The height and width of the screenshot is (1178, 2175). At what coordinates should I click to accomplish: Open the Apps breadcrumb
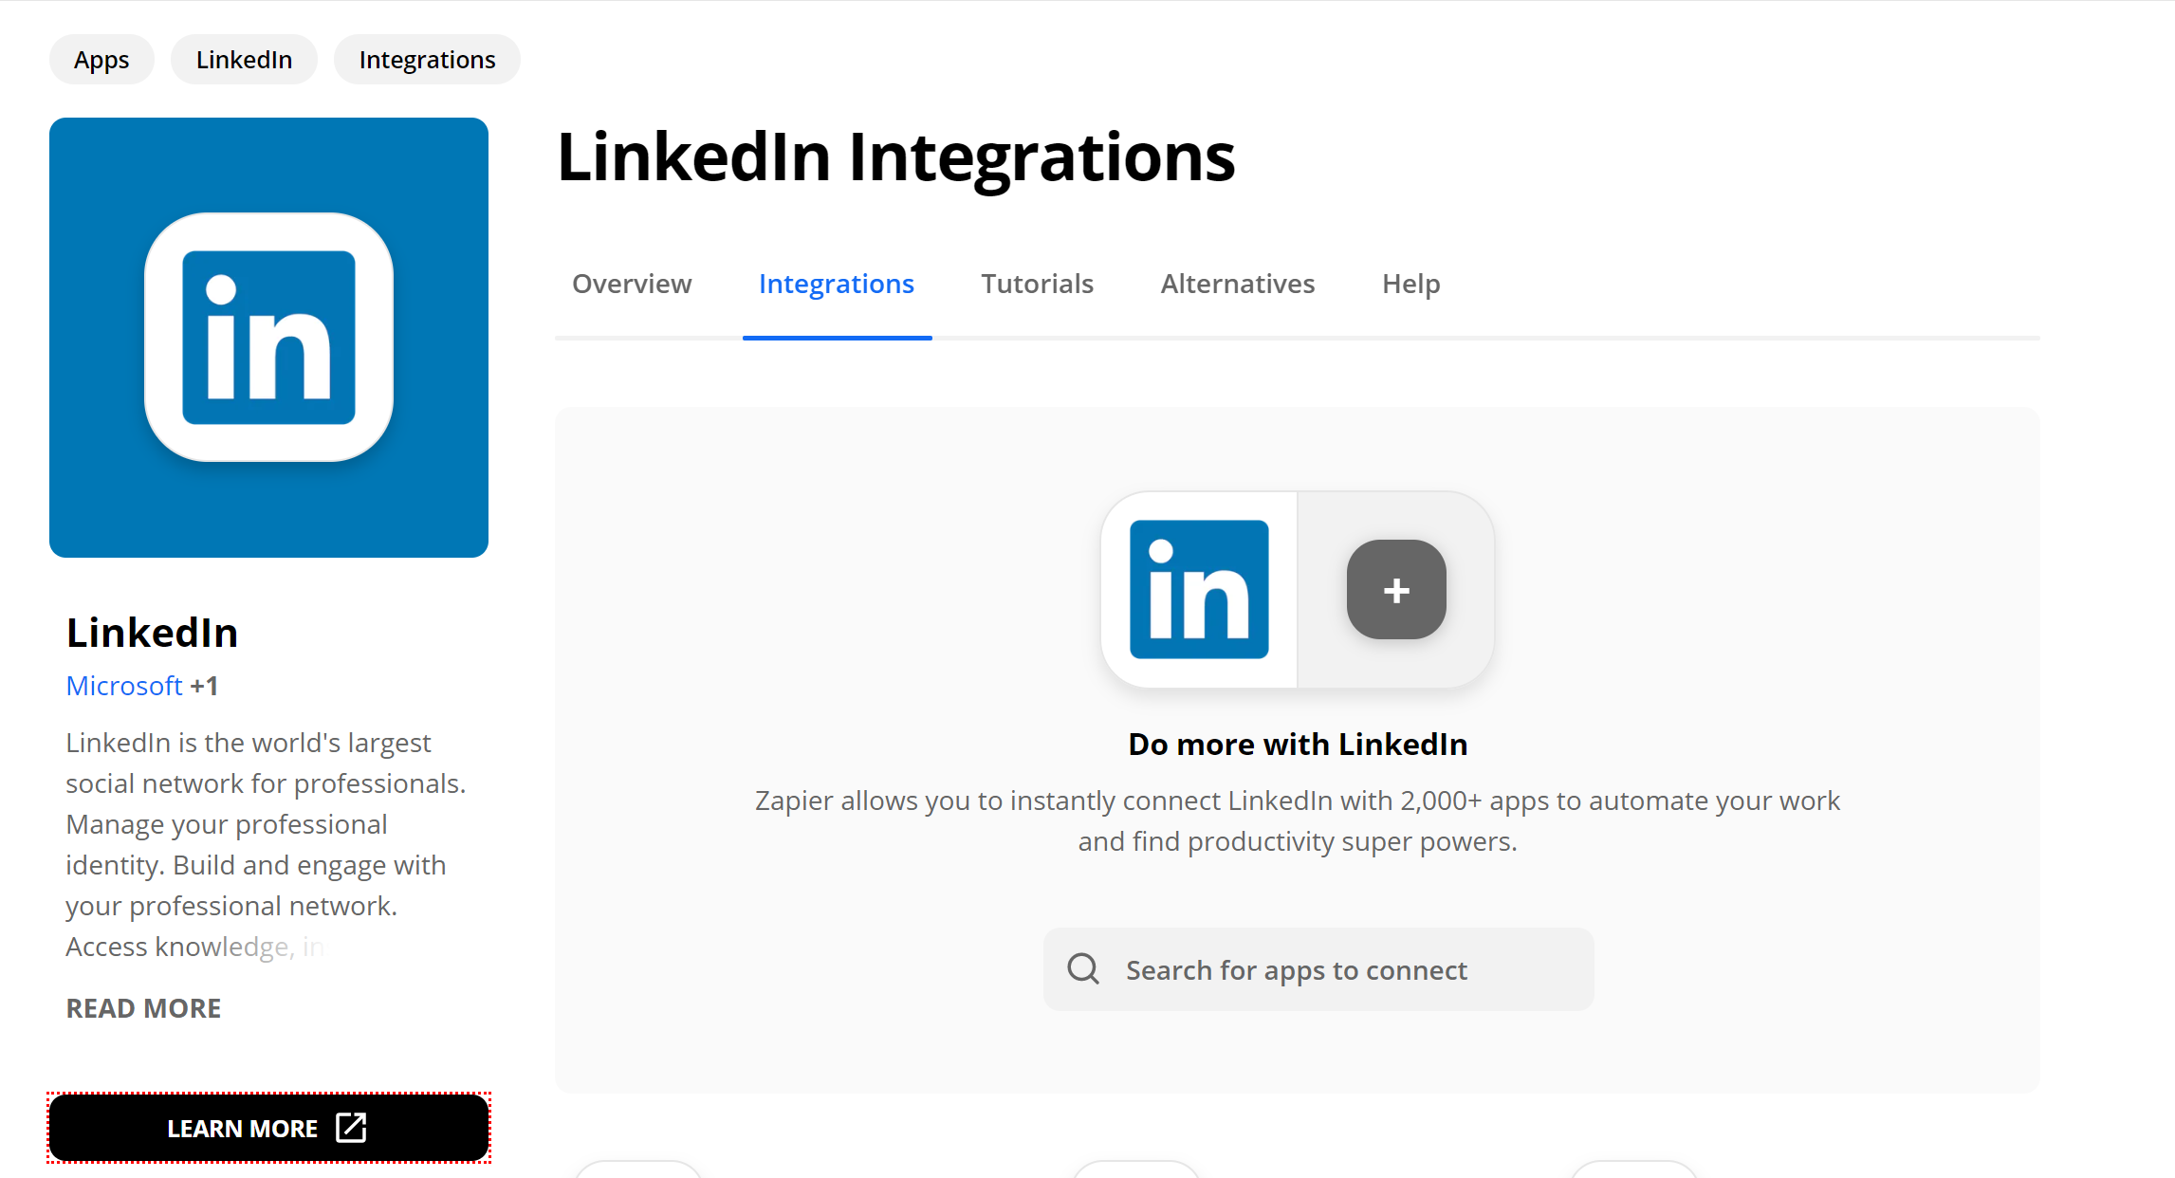click(x=101, y=60)
